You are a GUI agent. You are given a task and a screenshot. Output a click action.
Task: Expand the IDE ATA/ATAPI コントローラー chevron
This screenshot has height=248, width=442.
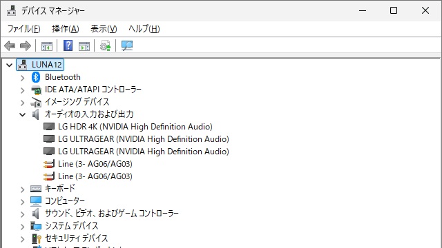pyautogui.click(x=23, y=90)
